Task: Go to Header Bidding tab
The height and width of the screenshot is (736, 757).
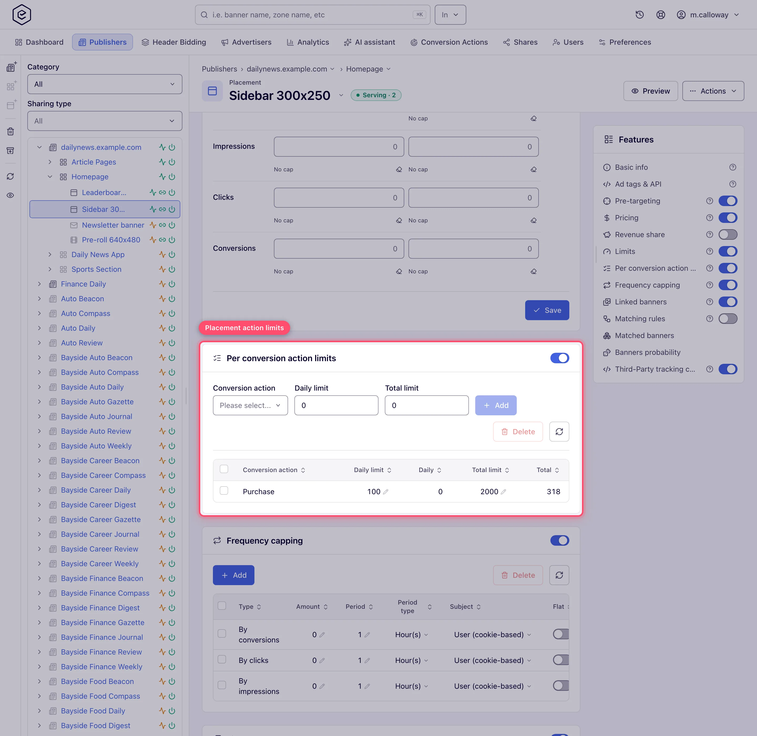Action: tap(173, 42)
